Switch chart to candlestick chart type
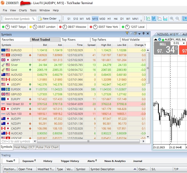 point(154,19)
